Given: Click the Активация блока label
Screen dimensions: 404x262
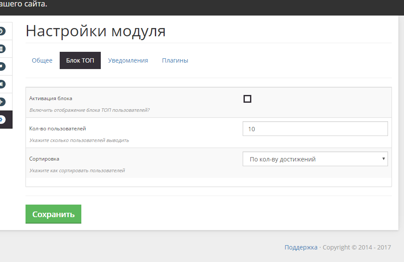Looking at the screenshot, I should tap(51, 98).
